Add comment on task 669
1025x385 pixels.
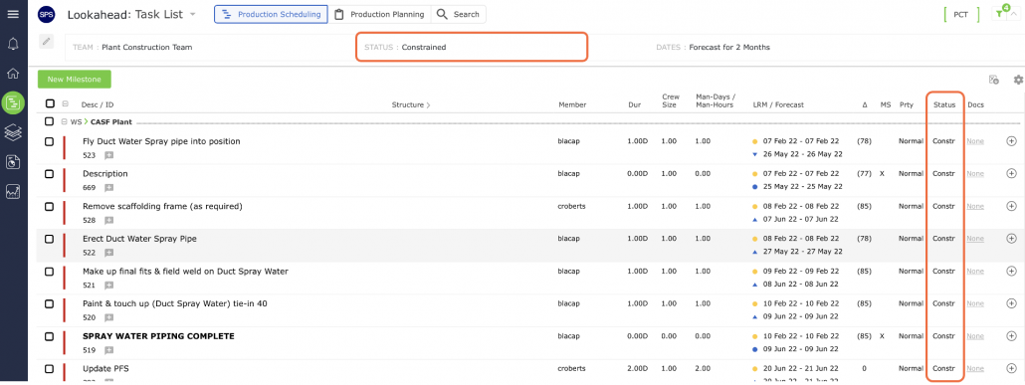click(x=109, y=188)
